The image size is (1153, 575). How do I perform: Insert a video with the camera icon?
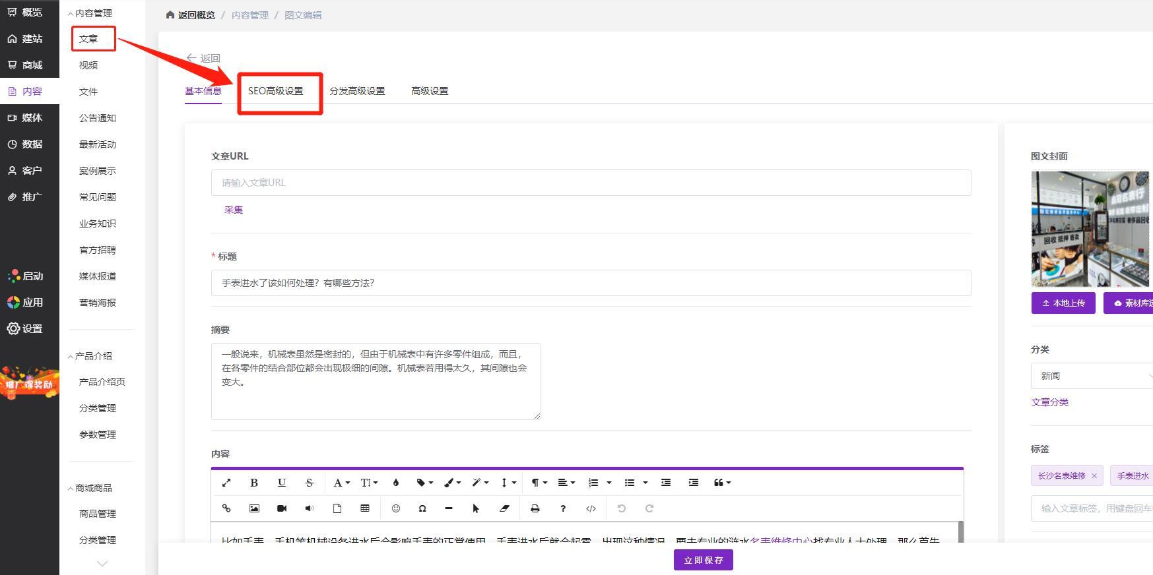tap(282, 508)
